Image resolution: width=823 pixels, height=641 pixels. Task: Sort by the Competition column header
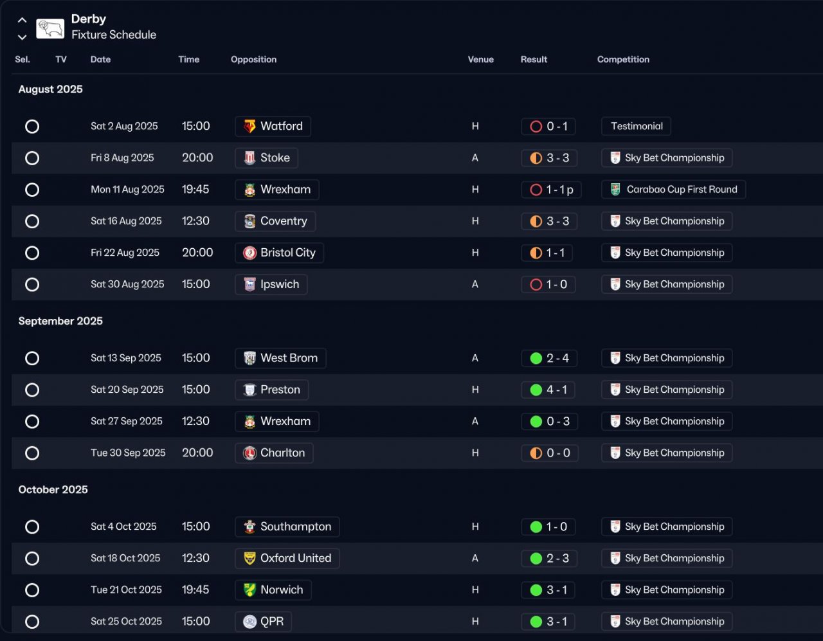(x=623, y=59)
